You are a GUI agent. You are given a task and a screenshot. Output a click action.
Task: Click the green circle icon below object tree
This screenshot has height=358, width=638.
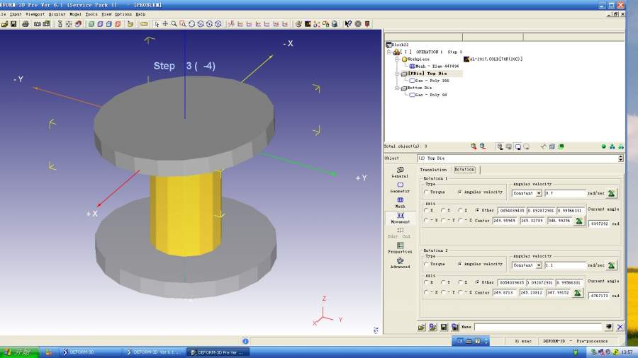click(603, 146)
